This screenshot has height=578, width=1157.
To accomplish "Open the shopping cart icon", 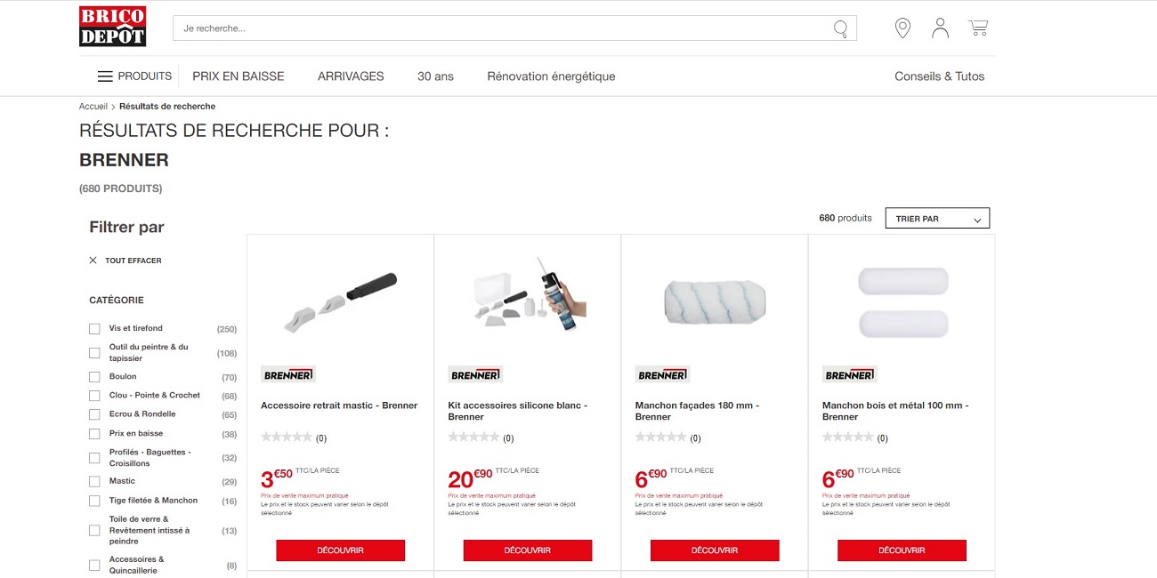I will (978, 28).
